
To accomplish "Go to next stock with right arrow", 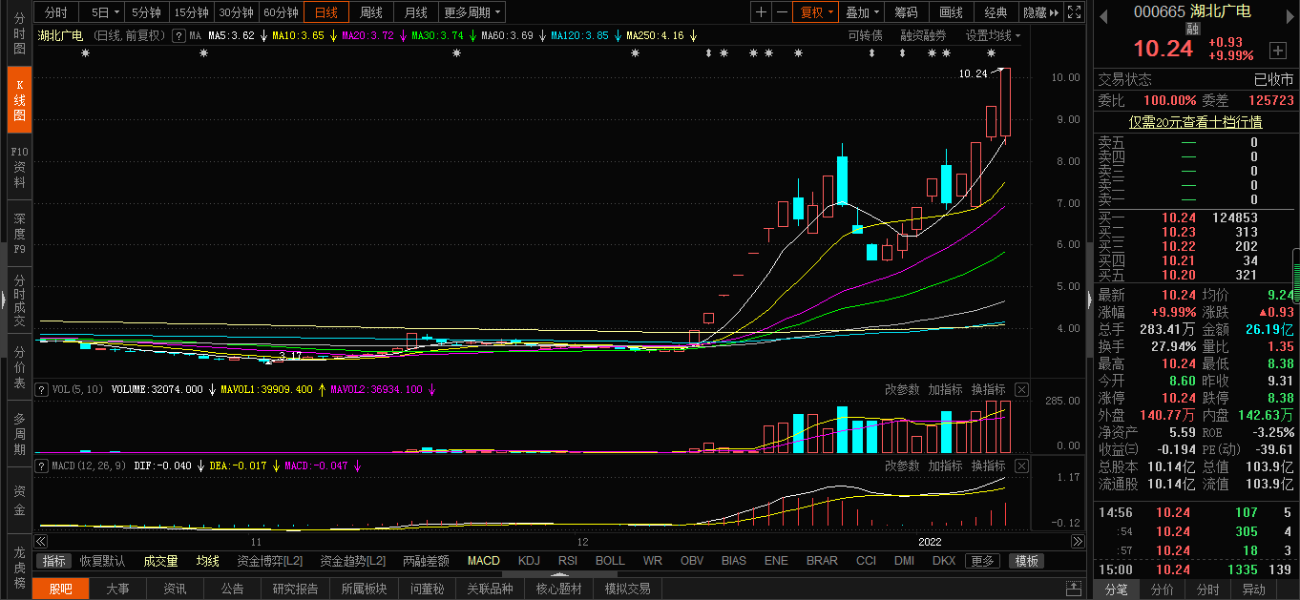I will (x=1290, y=16).
